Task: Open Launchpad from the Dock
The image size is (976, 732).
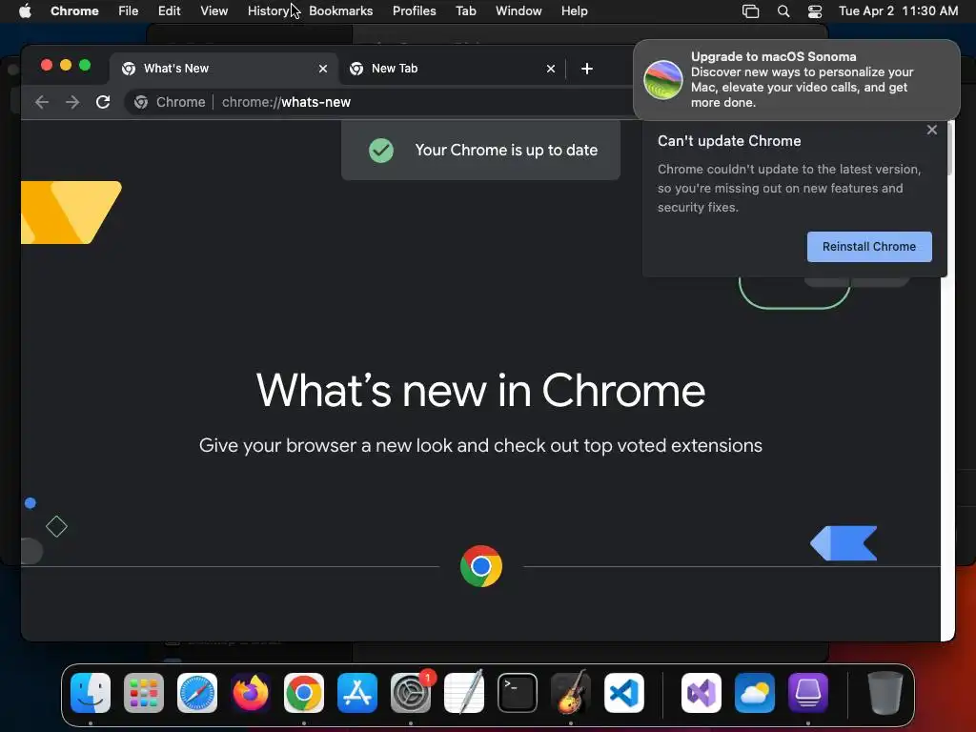Action: tap(144, 693)
